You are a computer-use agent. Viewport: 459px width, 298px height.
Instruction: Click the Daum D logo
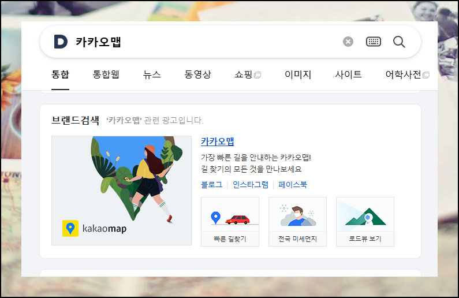coord(61,42)
